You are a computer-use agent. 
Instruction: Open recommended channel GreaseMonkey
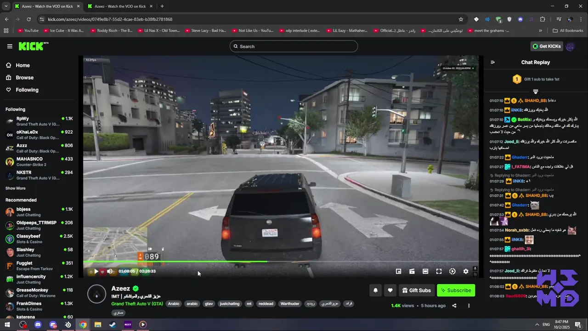pyautogui.click(x=39, y=293)
